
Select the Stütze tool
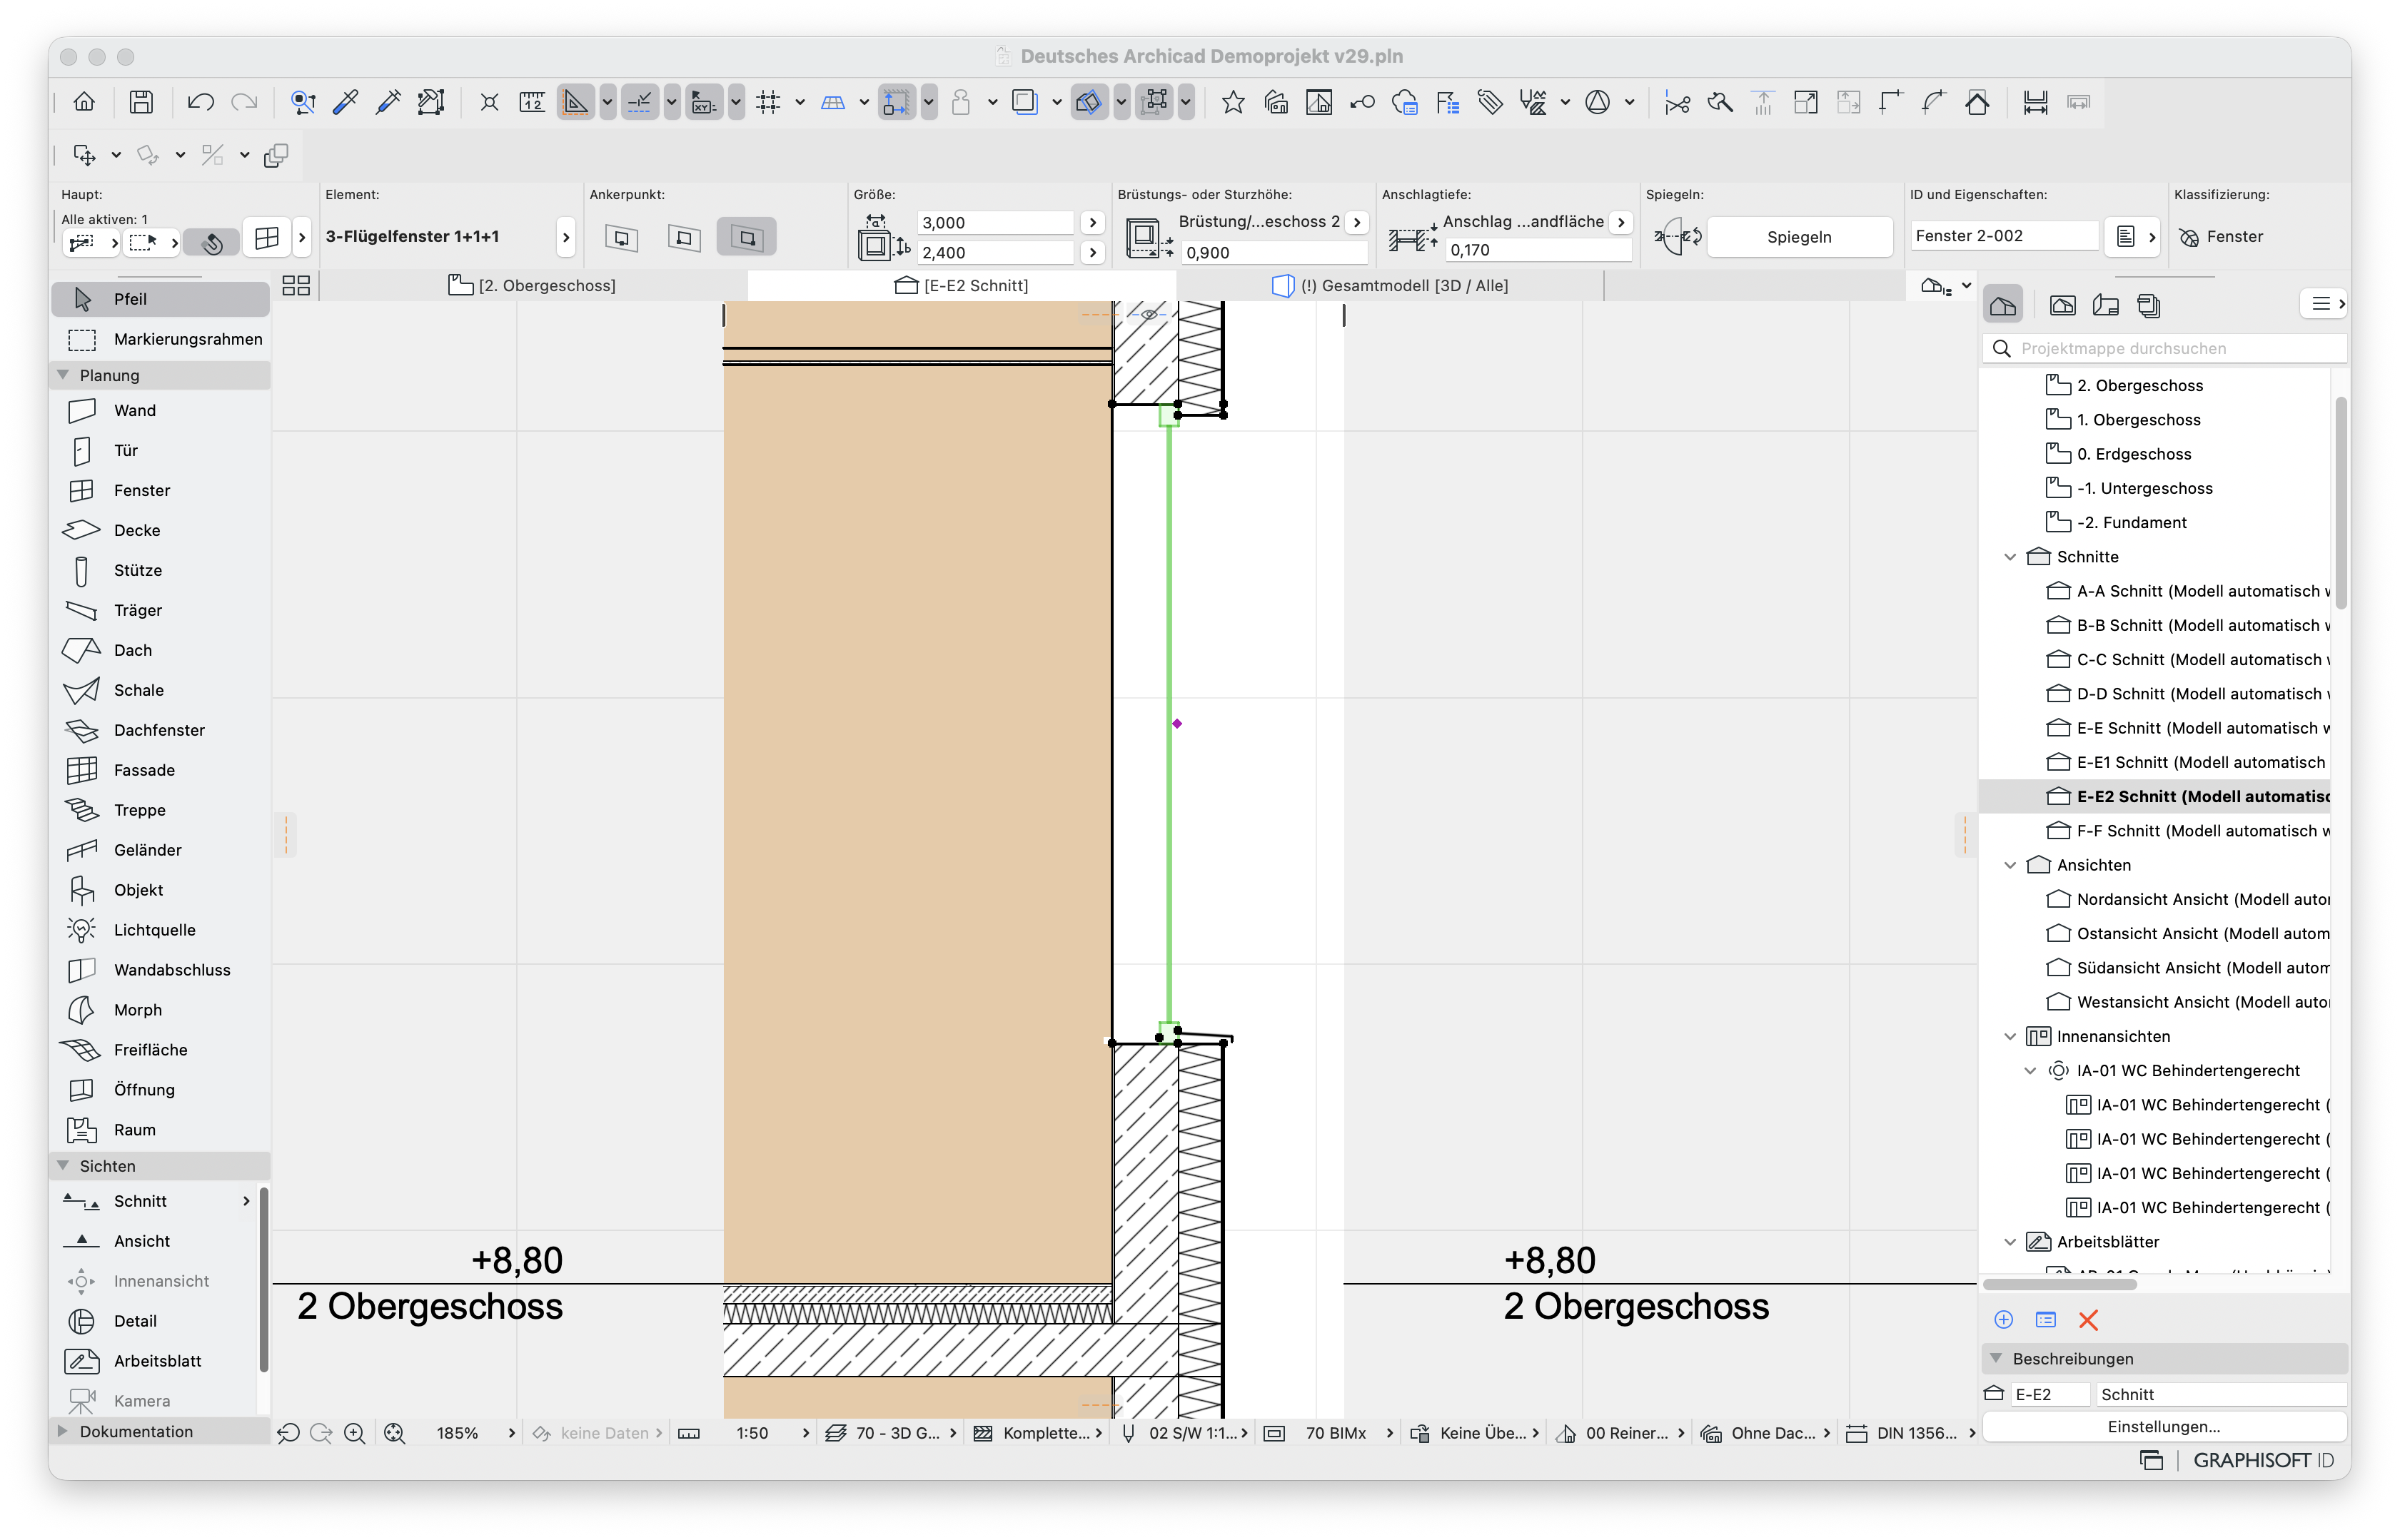click(160, 570)
